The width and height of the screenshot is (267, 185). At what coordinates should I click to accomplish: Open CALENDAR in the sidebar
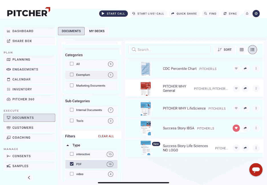point(29,79)
